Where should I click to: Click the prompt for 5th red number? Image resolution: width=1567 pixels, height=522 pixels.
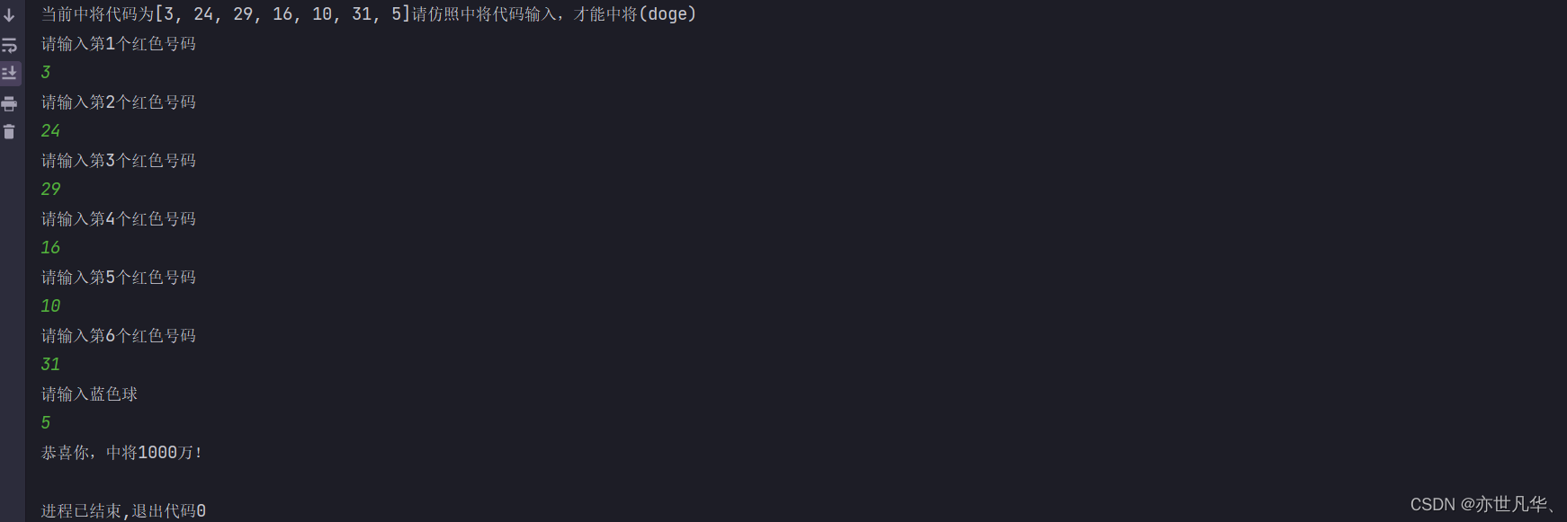coord(119,278)
